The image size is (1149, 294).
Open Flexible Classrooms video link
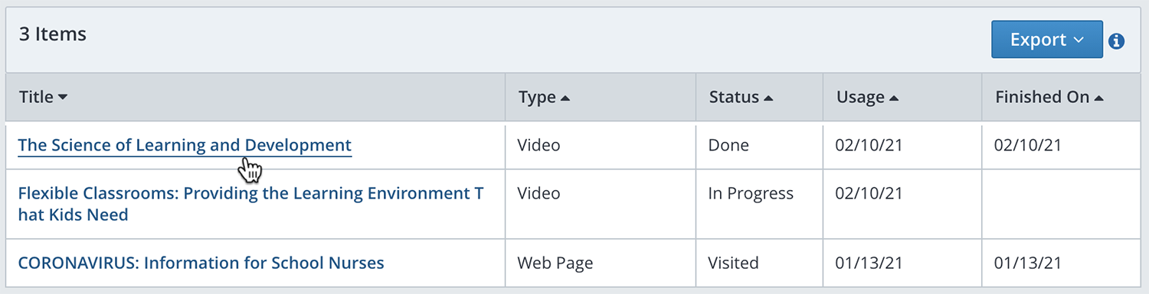pyautogui.click(x=250, y=204)
